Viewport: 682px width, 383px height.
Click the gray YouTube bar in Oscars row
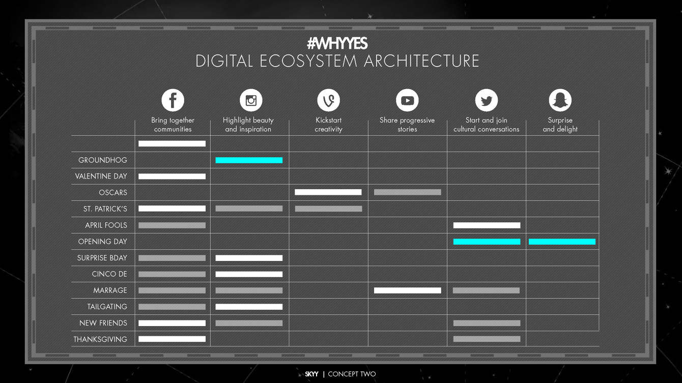click(407, 192)
